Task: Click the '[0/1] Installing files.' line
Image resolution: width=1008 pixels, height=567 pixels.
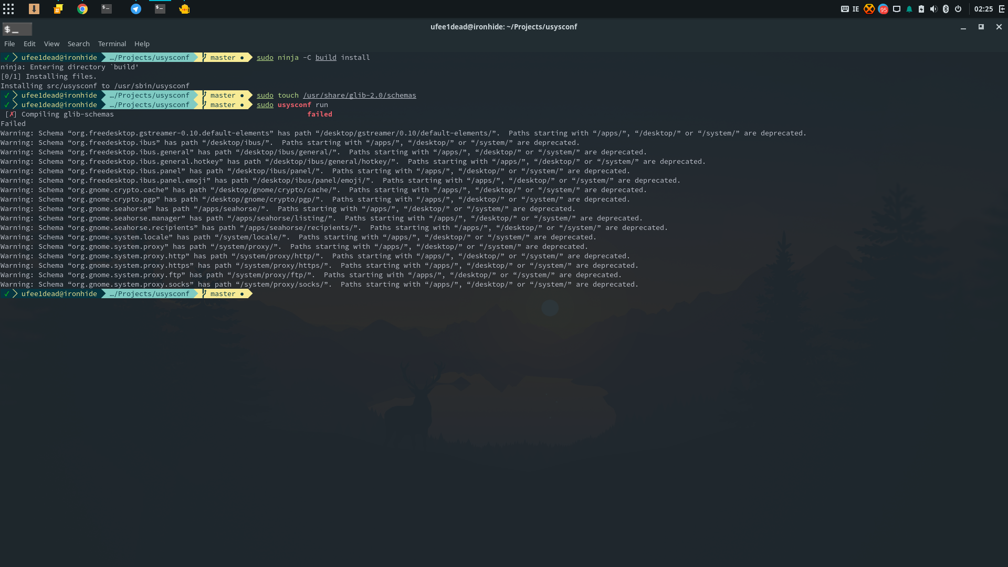Action: click(x=49, y=76)
